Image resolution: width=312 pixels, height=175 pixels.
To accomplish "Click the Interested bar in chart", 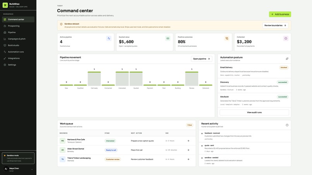I will click(x=122, y=79).
